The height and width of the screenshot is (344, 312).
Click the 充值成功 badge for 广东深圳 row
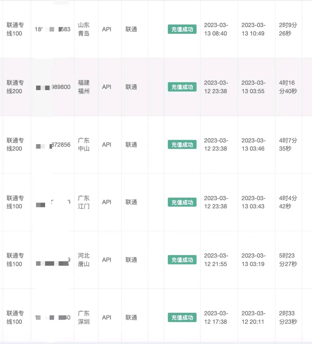(182, 317)
